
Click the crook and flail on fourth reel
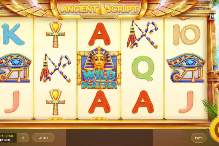[x=142, y=34]
